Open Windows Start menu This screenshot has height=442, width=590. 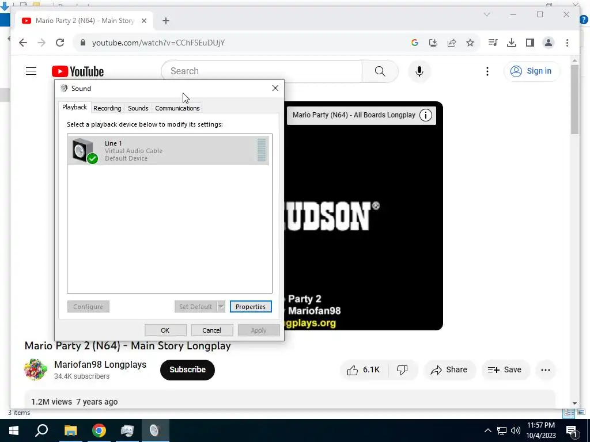click(x=14, y=430)
